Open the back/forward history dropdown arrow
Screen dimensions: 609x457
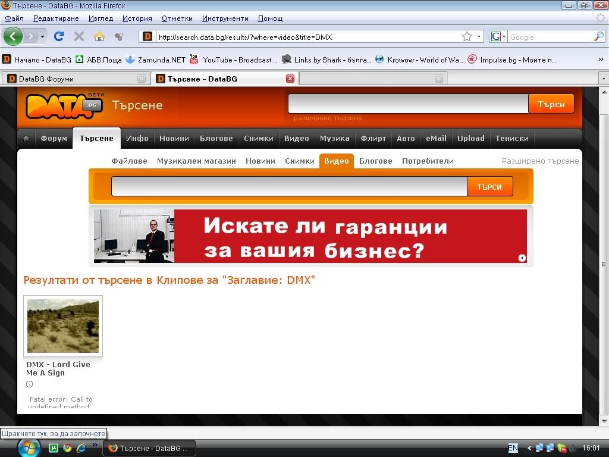(42, 36)
